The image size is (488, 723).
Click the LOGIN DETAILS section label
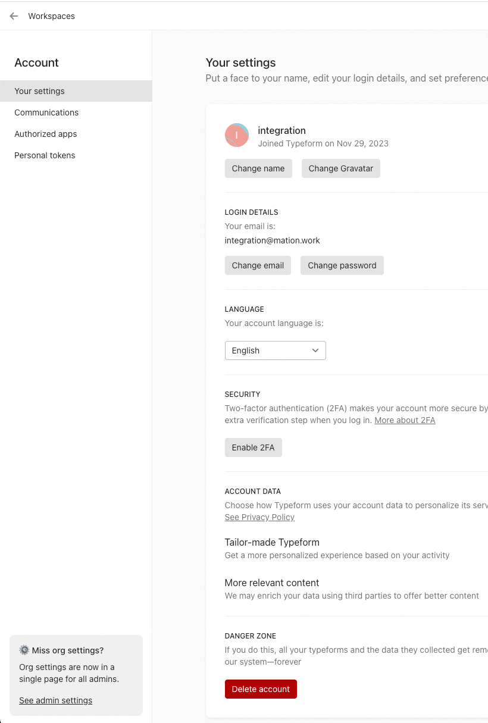pos(252,212)
